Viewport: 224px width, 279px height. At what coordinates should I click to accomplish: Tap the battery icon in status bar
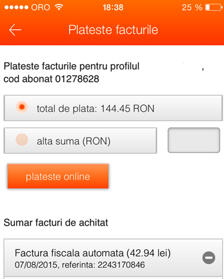pyautogui.click(x=213, y=7)
